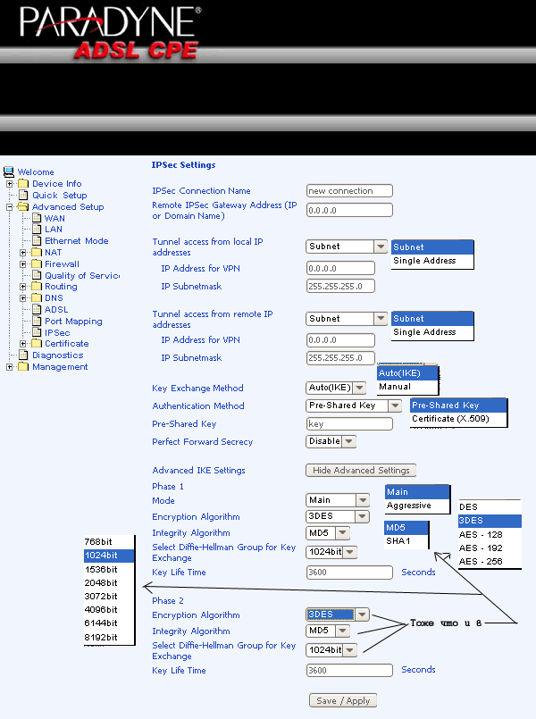
Task: Expand the NAT tree node
Action: click(23, 253)
